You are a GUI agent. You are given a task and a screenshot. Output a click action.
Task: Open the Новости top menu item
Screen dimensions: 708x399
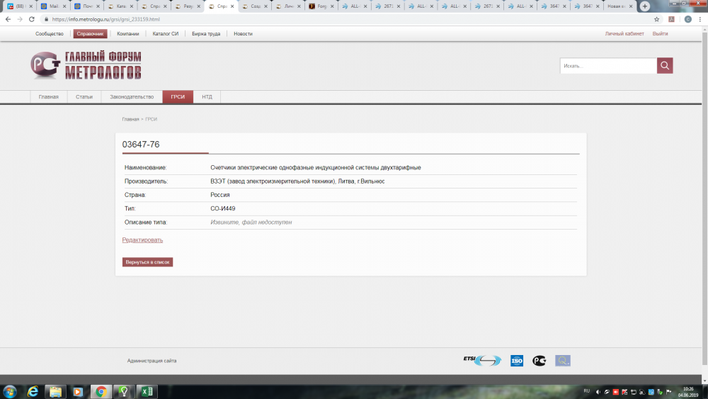pos(243,34)
